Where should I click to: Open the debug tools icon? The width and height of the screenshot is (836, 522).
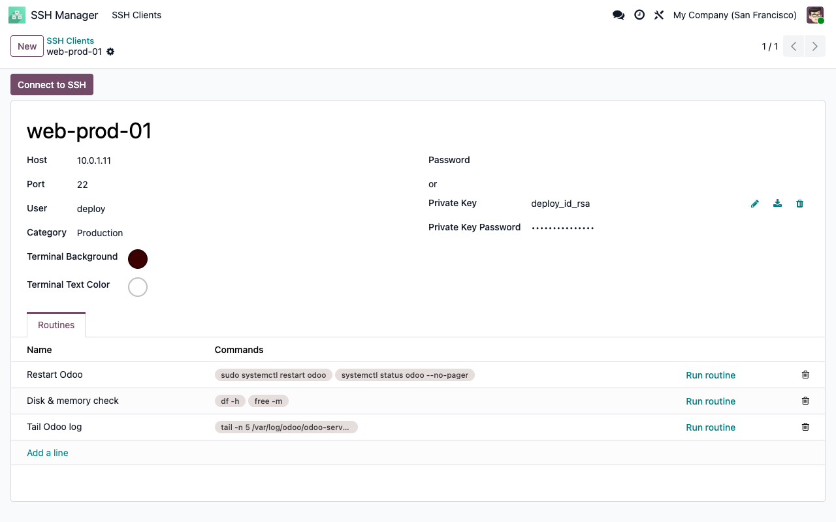coord(659,15)
